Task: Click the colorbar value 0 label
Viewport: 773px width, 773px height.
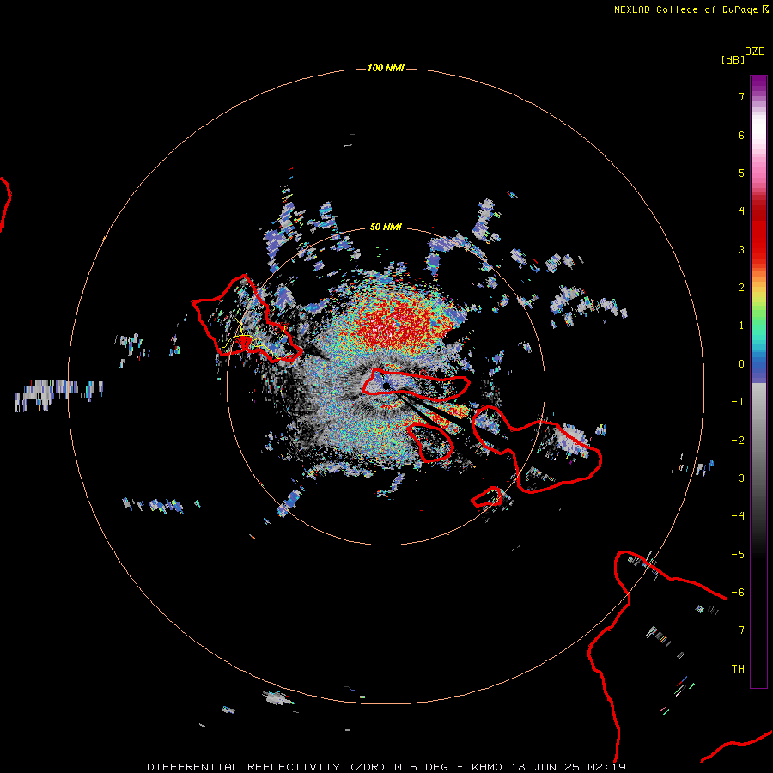Action: pyautogui.click(x=741, y=364)
